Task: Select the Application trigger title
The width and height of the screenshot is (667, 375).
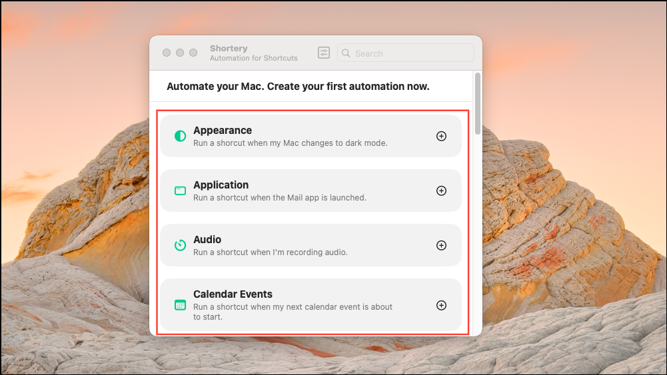Action: point(221,185)
